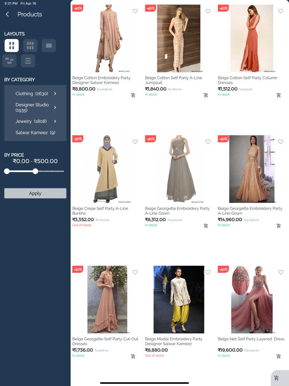Favorite the ₹14,960.00 Georgette A-Line Gown
Viewport: 289px width, 386px height.
pyautogui.click(x=281, y=142)
